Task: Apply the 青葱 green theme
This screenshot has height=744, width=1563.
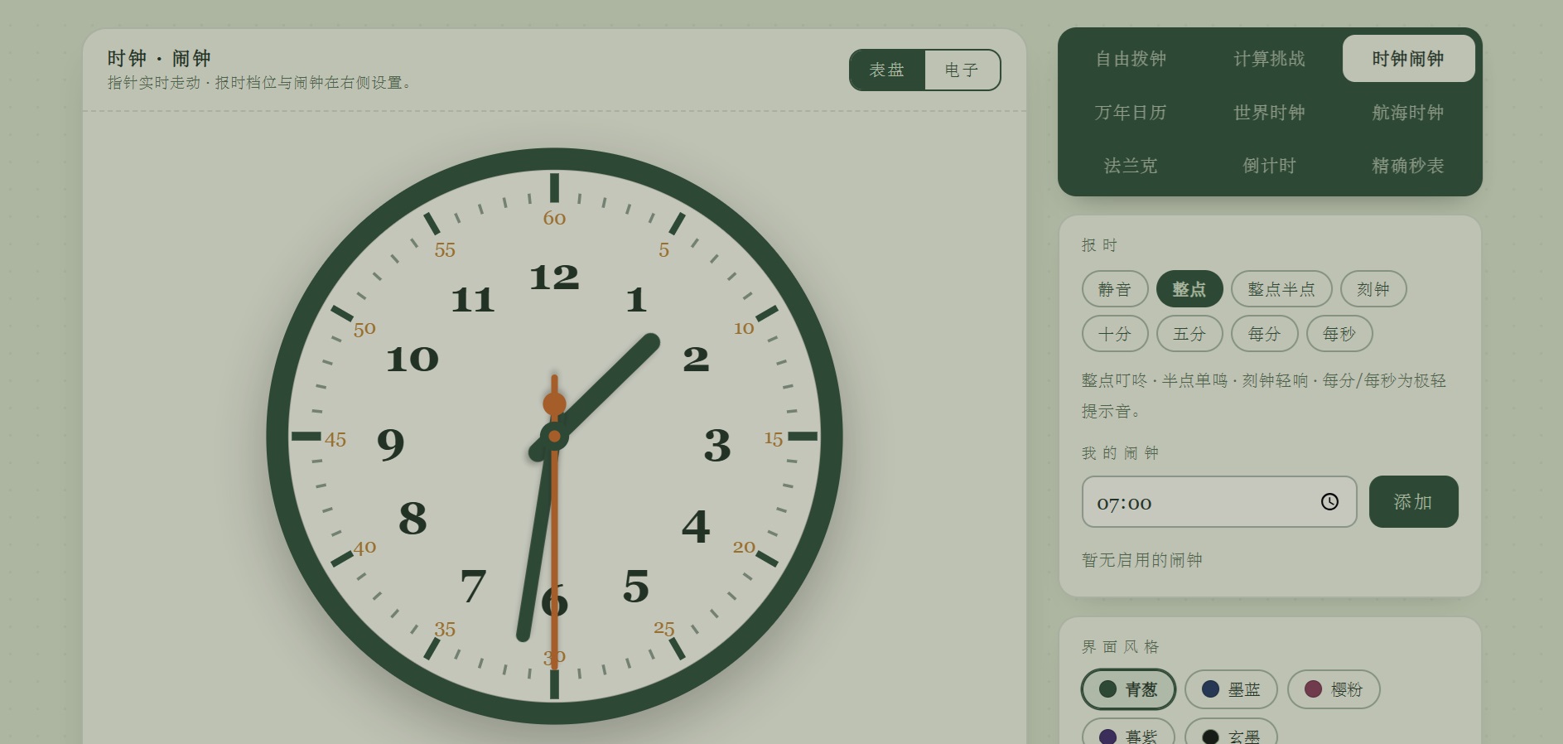Action: point(1128,689)
